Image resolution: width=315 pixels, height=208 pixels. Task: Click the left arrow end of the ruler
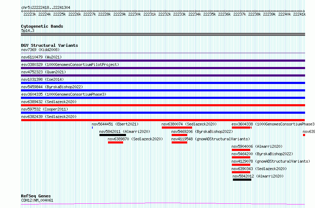point(22,11)
